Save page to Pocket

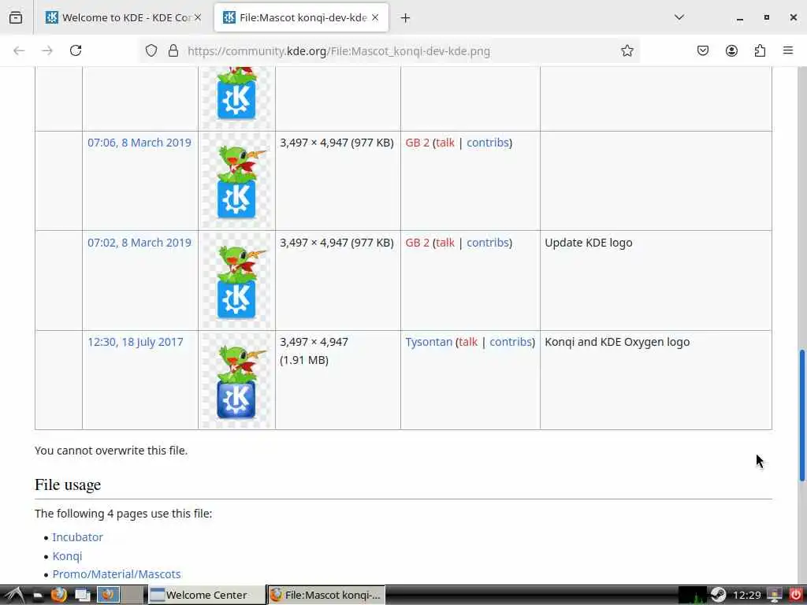(703, 50)
